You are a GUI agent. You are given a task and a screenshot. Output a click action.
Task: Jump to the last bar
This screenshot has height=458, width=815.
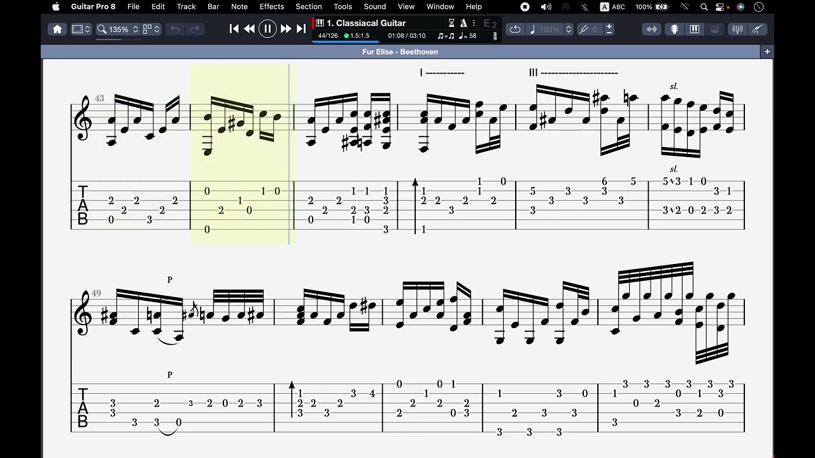[301, 29]
